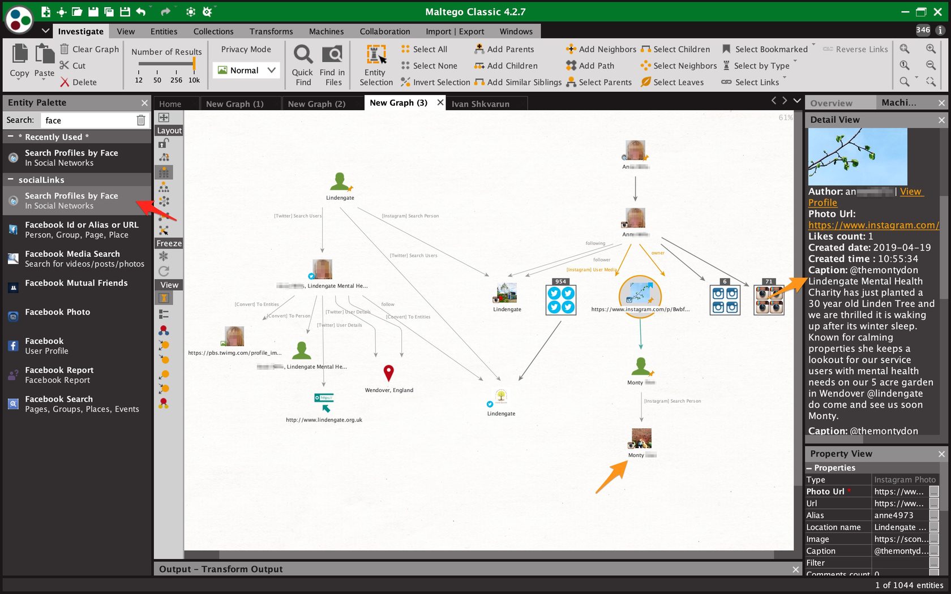Click the New graph icon in title bar

46,11
